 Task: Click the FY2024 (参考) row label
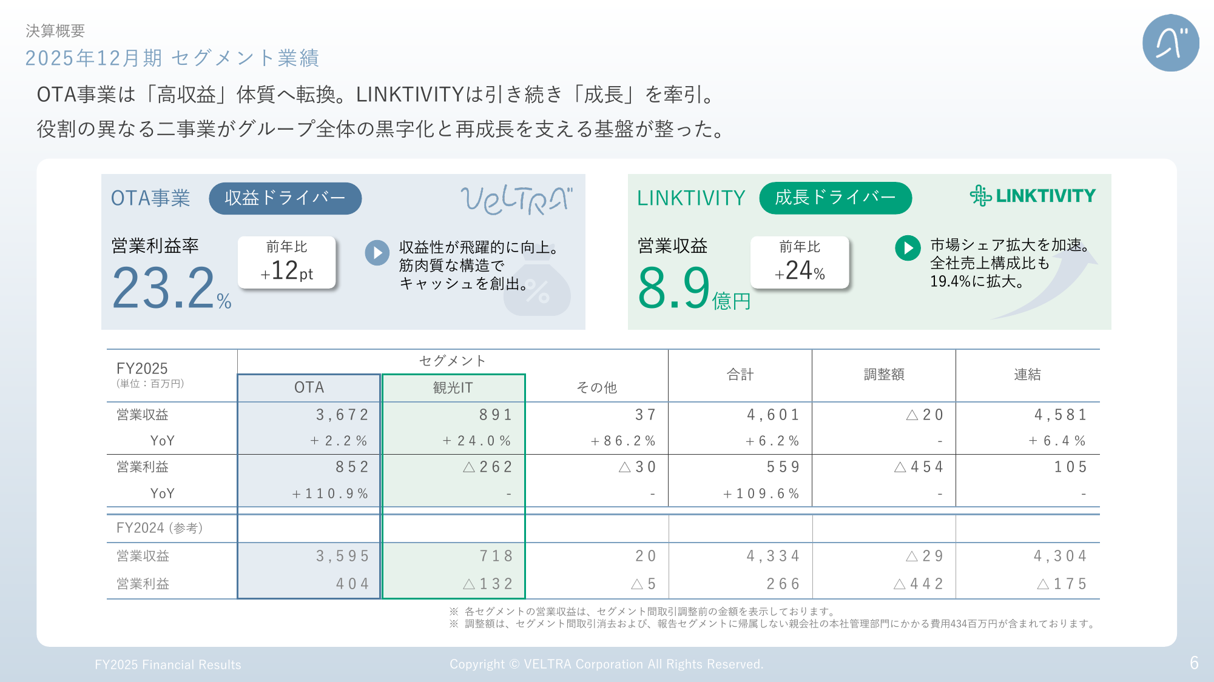click(160, 528)
